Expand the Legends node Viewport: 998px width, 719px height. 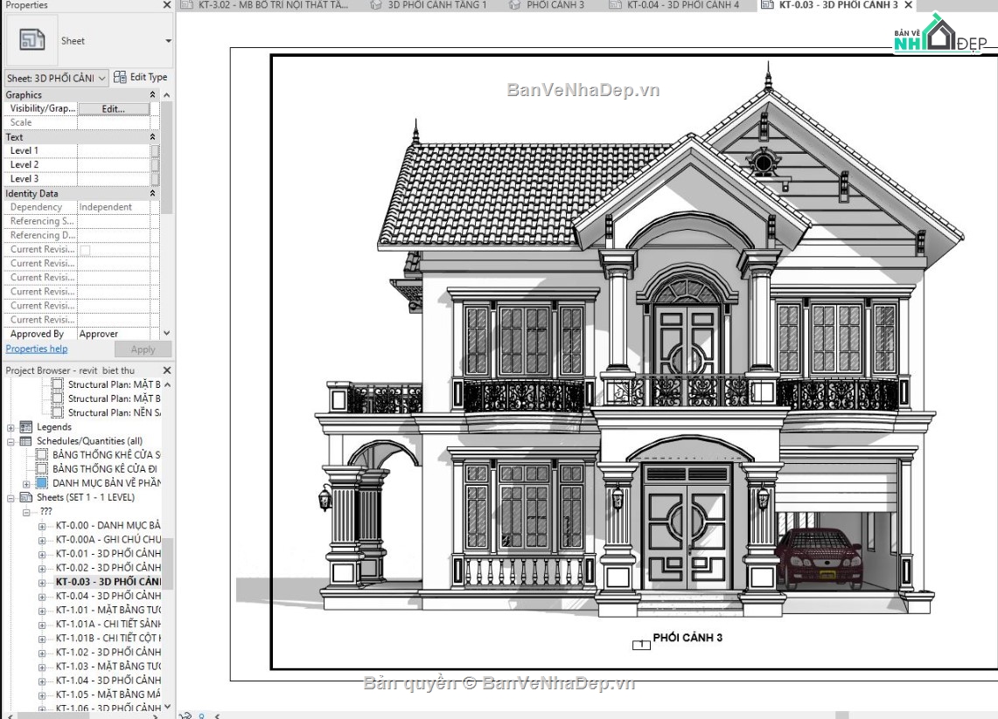[x=10, y=428]
